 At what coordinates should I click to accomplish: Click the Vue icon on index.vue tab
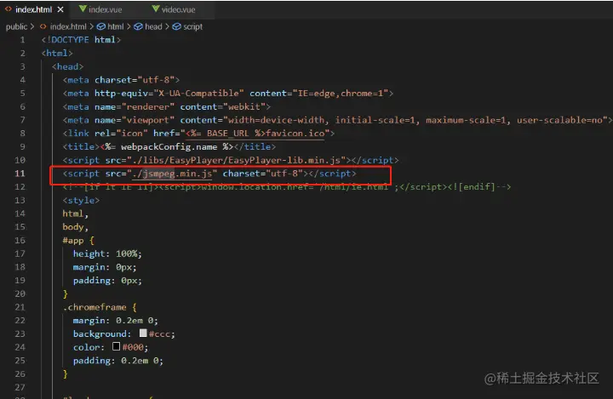[83, 9]
